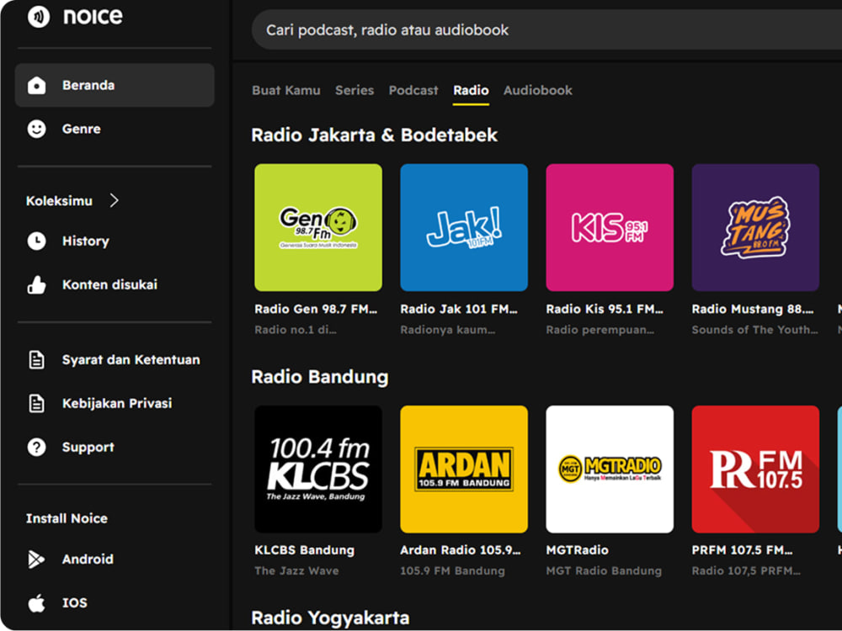
Task: Click the Support question mark icon
Action: 36,447
